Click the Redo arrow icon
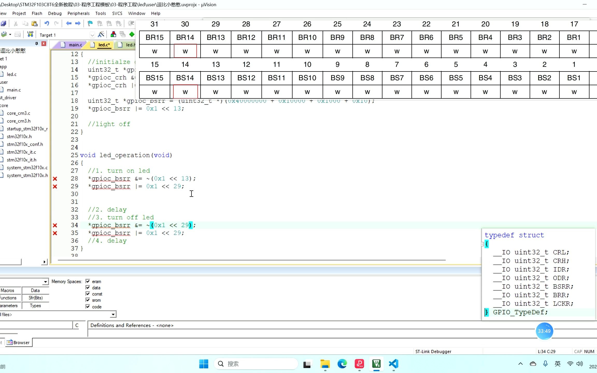The image size is (597, 373). click(56, 24)
